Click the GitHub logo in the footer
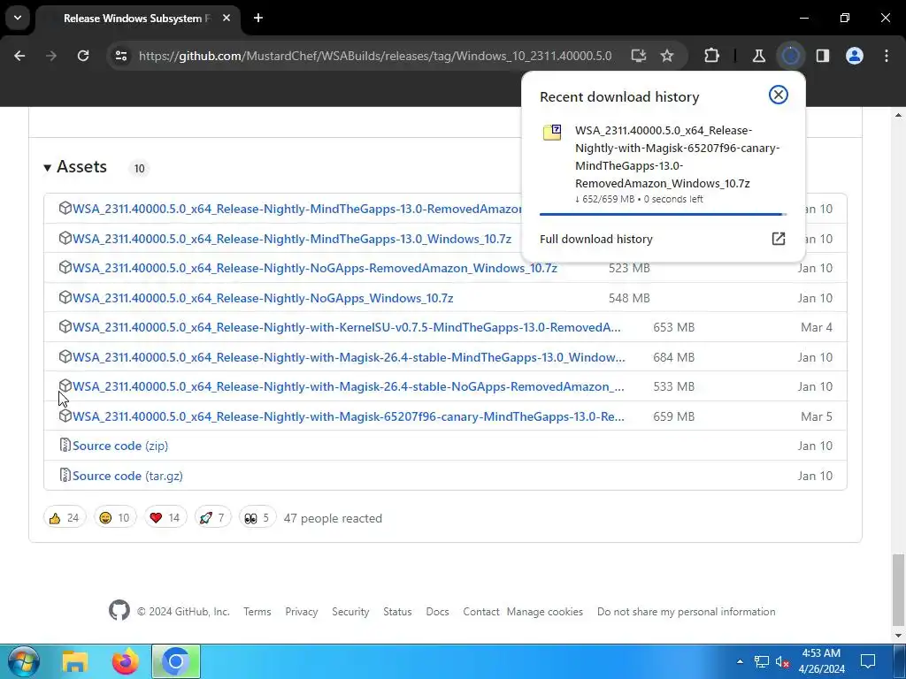The width and height of the screenshot is (906, 679). click(119, 610)
